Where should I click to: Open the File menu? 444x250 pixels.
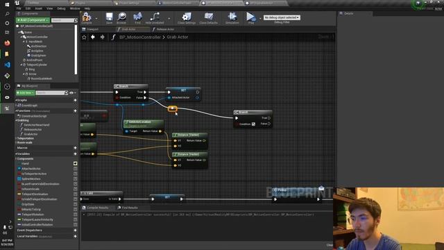pos(19,8)
